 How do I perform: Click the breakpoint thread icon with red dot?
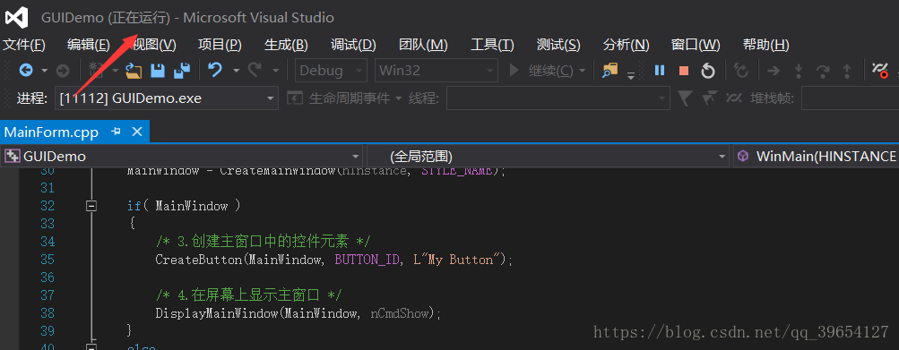pyautogui.click(x=880, y=71)
